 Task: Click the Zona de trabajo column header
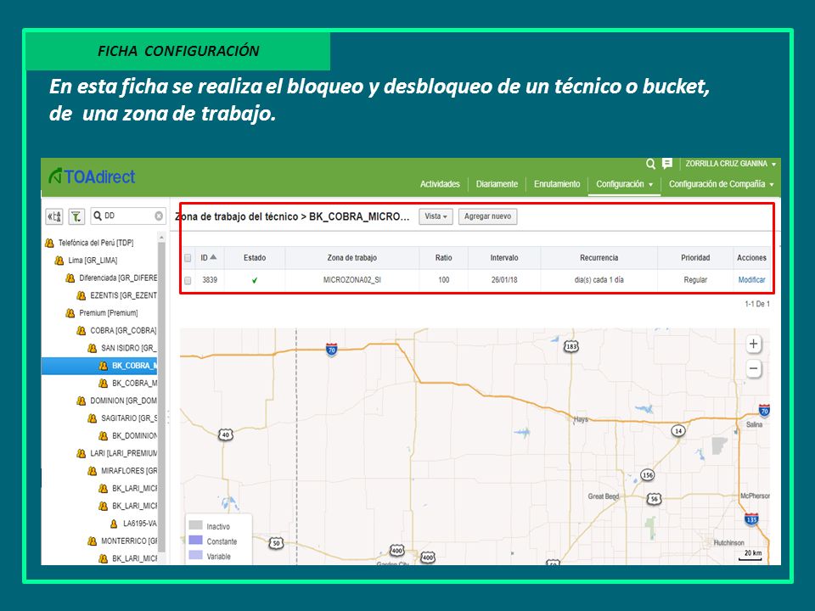(351, 258)
